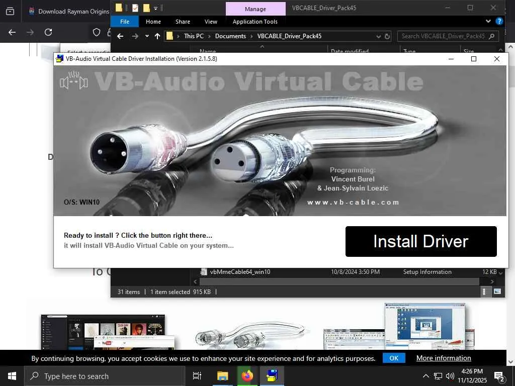Open Firefox tab list view icon
The width and height of the screenshot is (515, 386).
click(x=10, y=12)
